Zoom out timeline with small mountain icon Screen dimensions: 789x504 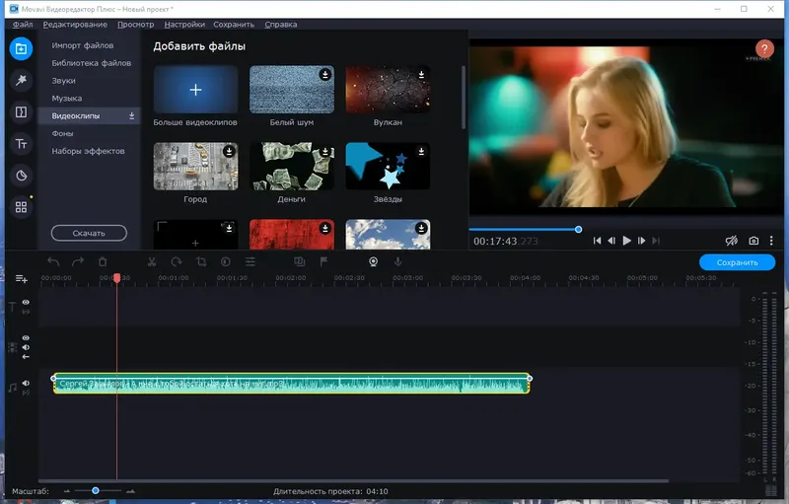click(66, 491)
